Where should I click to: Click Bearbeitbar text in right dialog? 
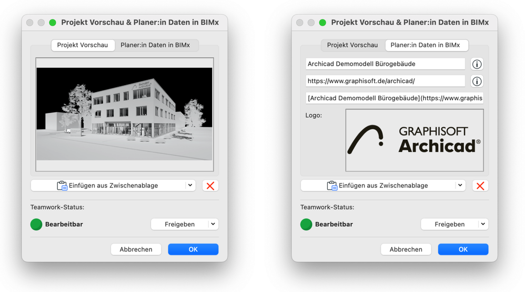pyautogui.click(x=334, y=224)
